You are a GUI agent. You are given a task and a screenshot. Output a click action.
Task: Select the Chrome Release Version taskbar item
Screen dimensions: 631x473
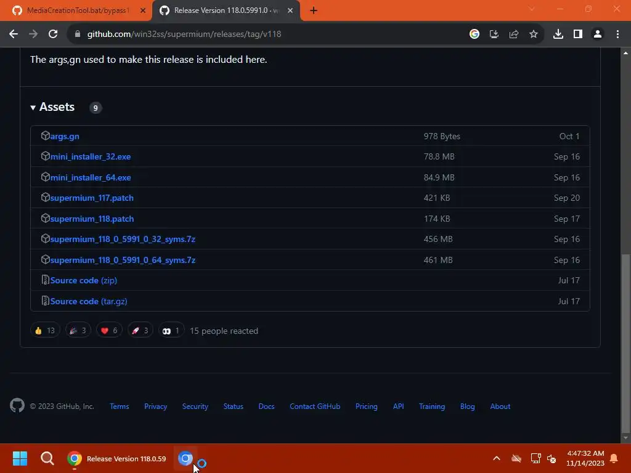(116, 458)
